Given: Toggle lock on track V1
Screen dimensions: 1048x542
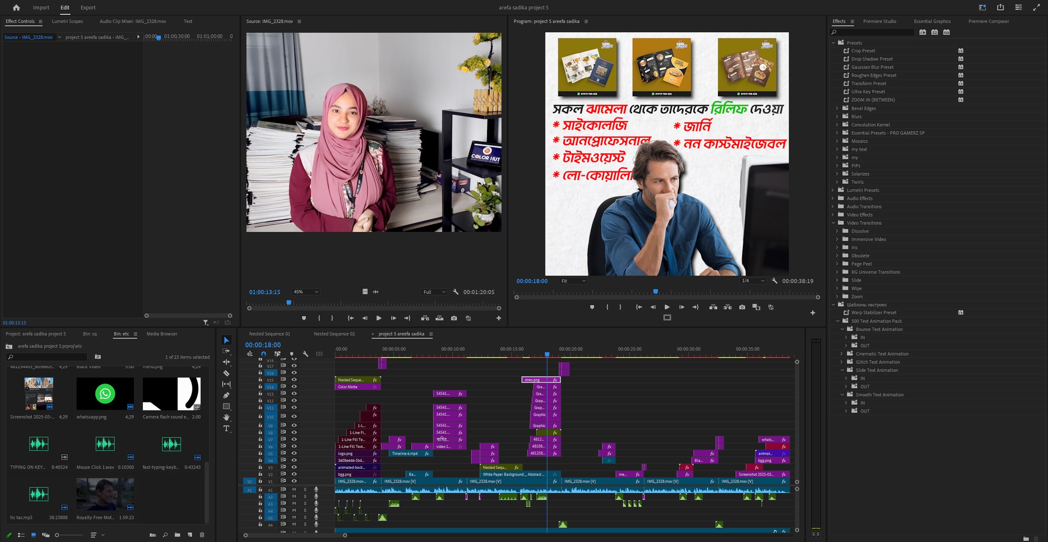Looking at the screenshot, I should 260,481.
